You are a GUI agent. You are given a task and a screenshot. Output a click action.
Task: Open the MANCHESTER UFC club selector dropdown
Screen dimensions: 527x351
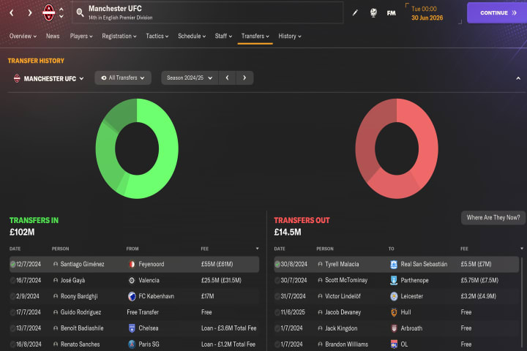click(x=49, y=78)
